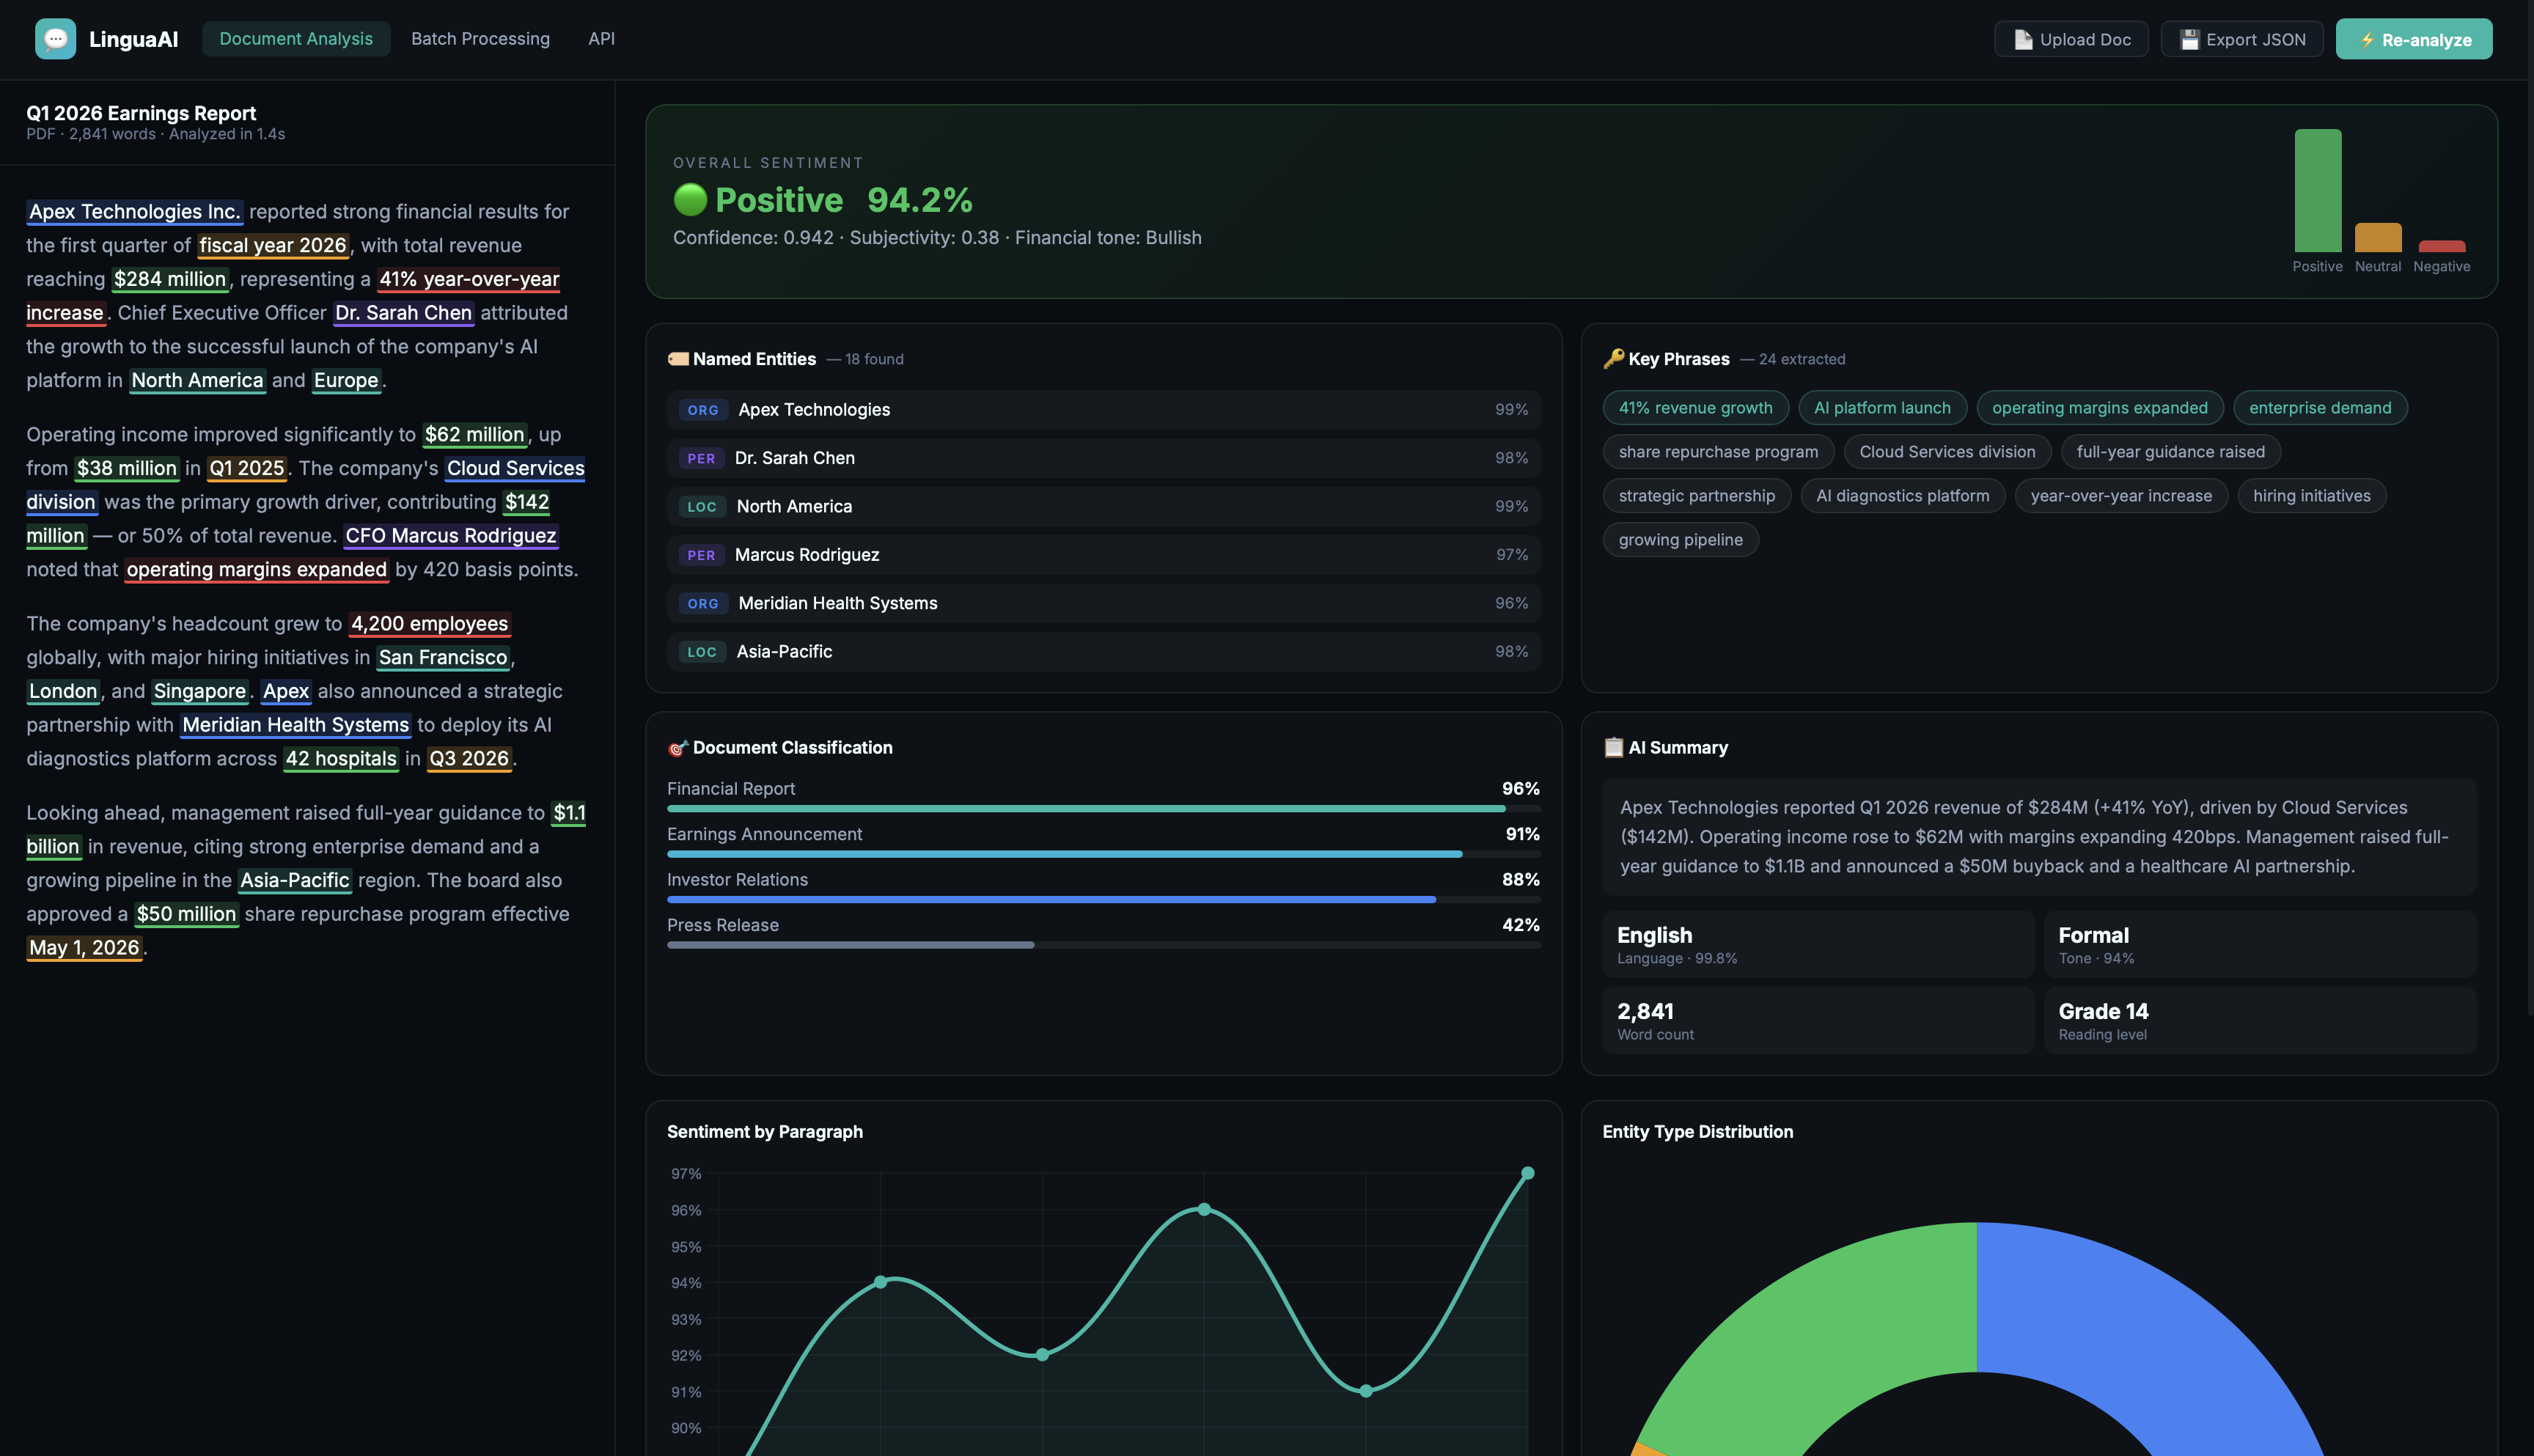The width and height of the screenshot is (2534, 1456).
Task: Click the green Positive sentiment circle icon
Action: 690,200
